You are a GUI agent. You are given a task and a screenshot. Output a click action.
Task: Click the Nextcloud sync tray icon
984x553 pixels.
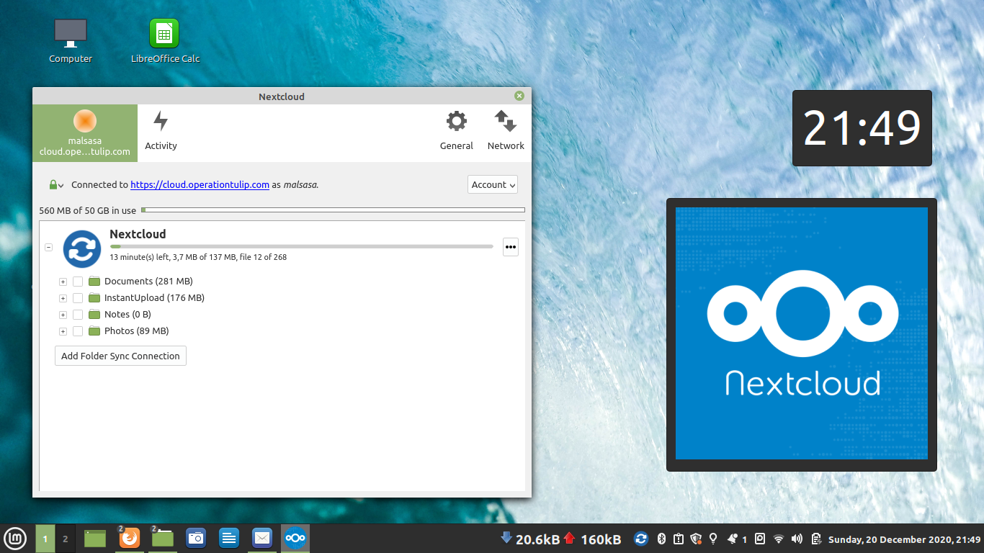(x=640, y=539)
